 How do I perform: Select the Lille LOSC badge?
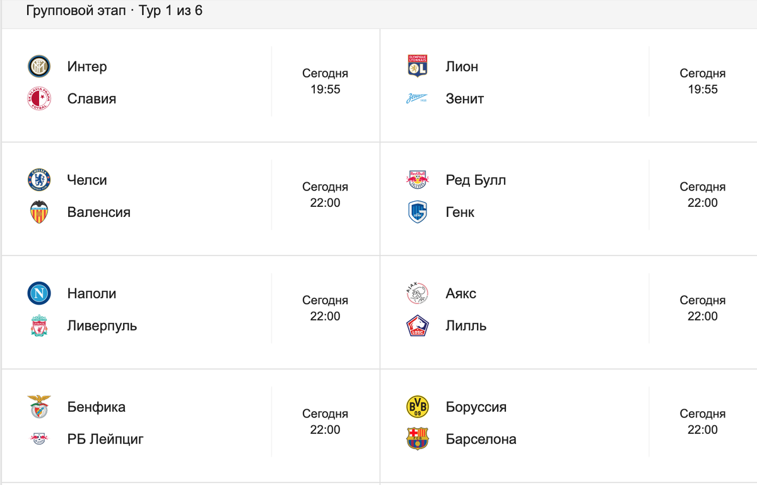click(x=418, y=325)
